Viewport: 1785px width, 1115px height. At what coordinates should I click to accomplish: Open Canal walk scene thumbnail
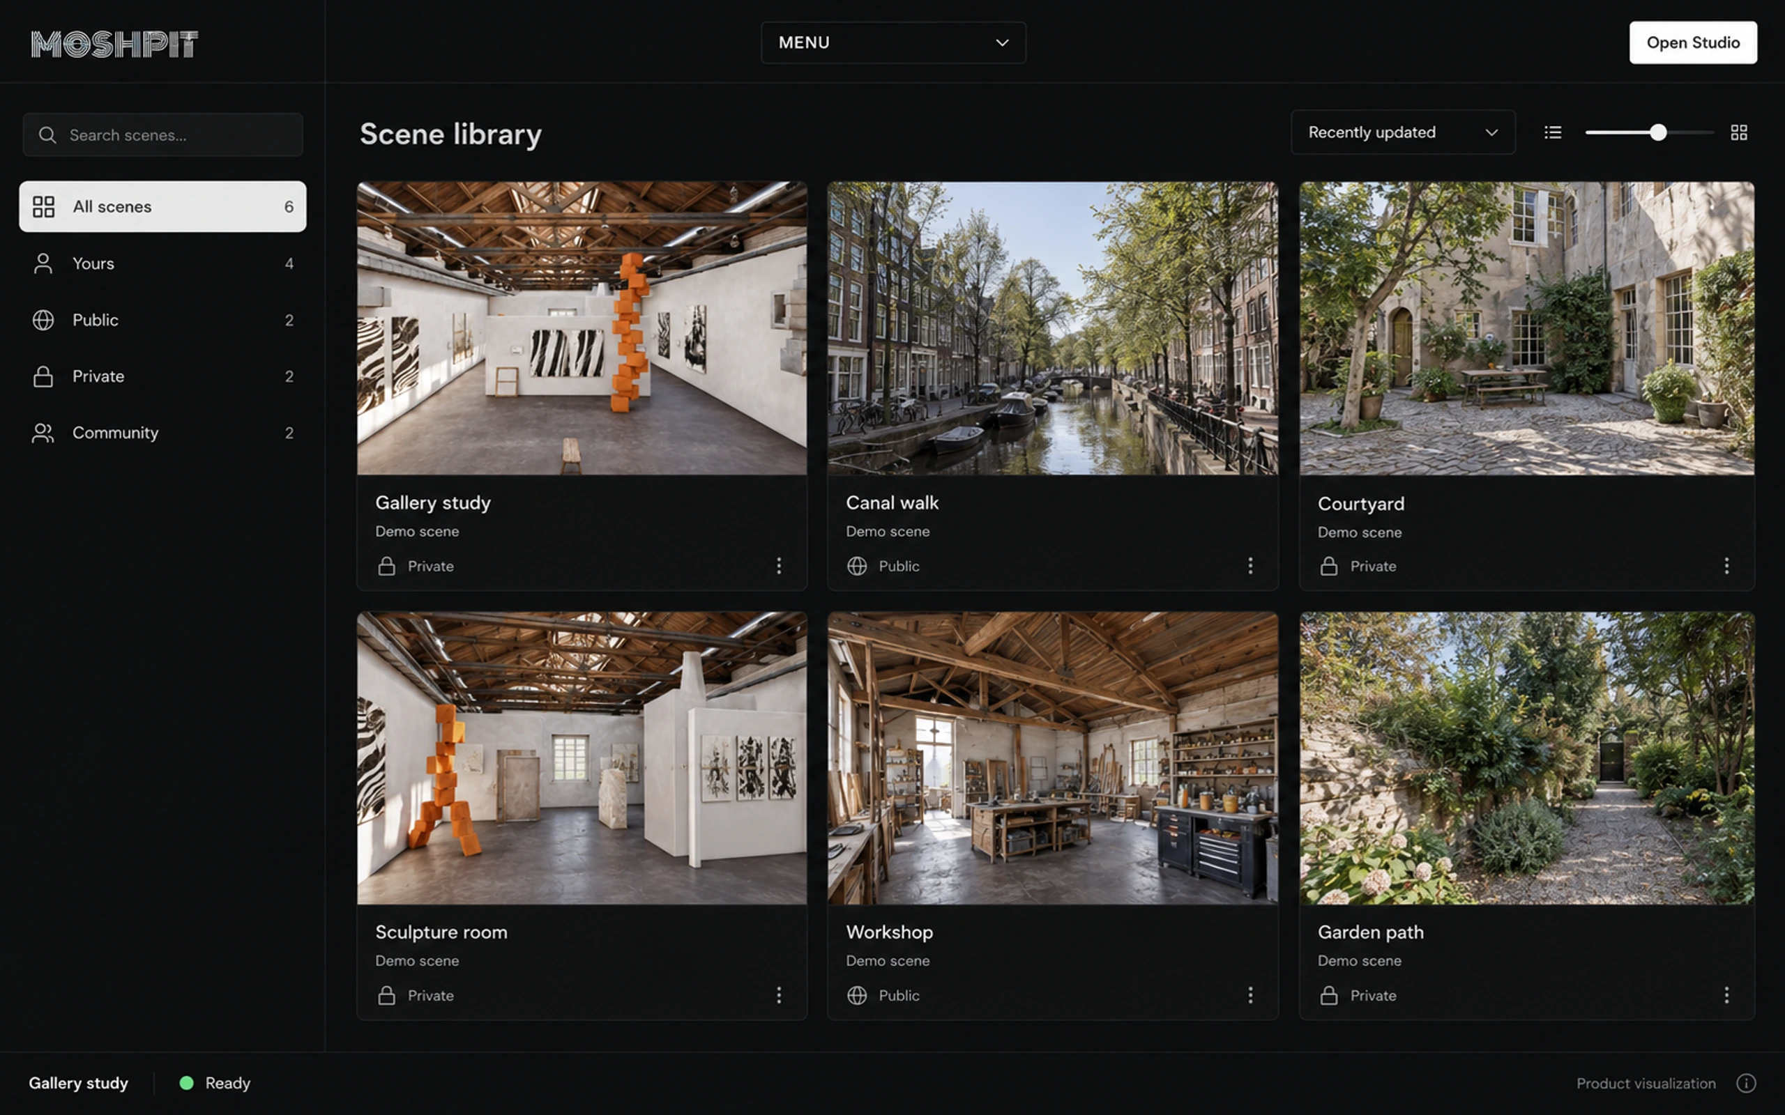[x=1053, y=328]
